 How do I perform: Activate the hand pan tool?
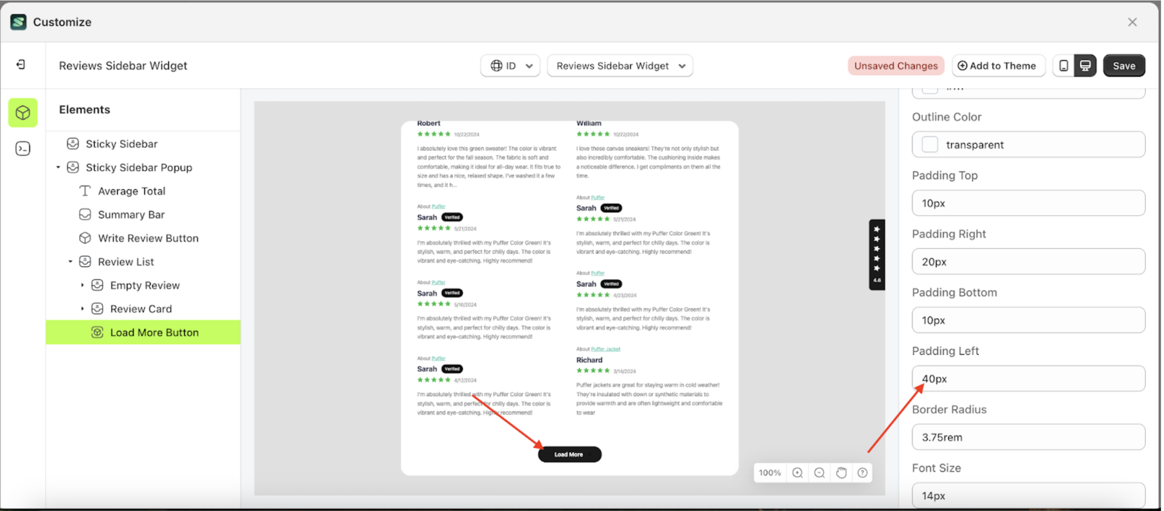point(841,472)
